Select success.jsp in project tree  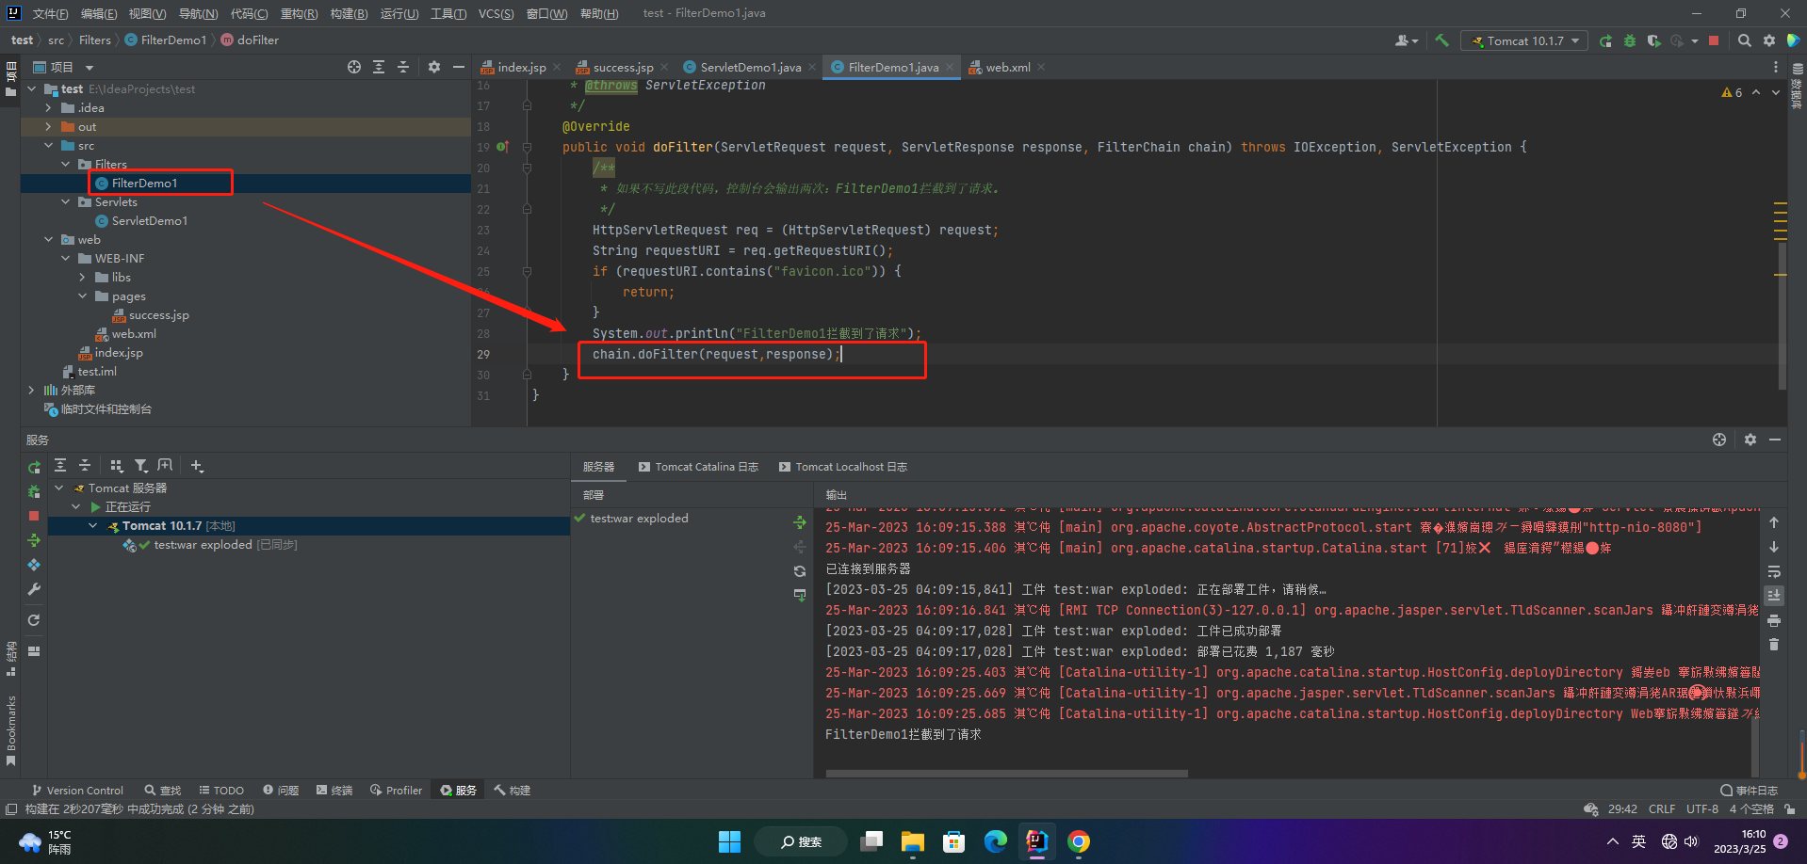(x=158, y=314)
